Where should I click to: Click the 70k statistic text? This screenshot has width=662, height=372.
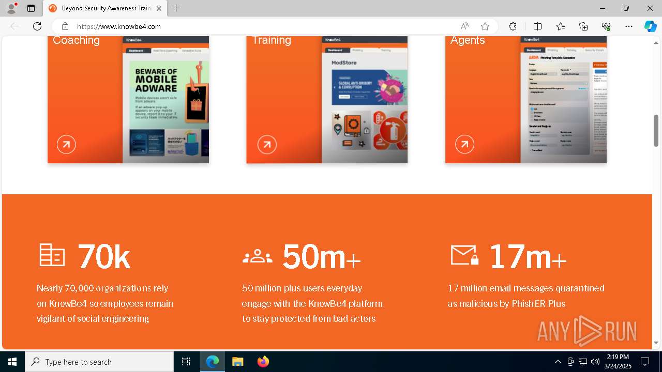(104, 256)
